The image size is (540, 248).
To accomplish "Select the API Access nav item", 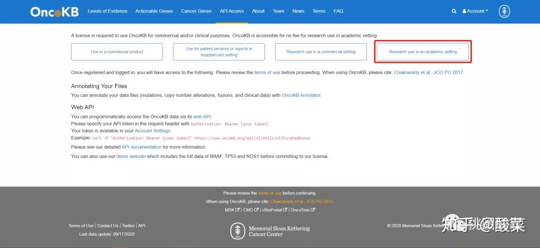I will (232, 11).
